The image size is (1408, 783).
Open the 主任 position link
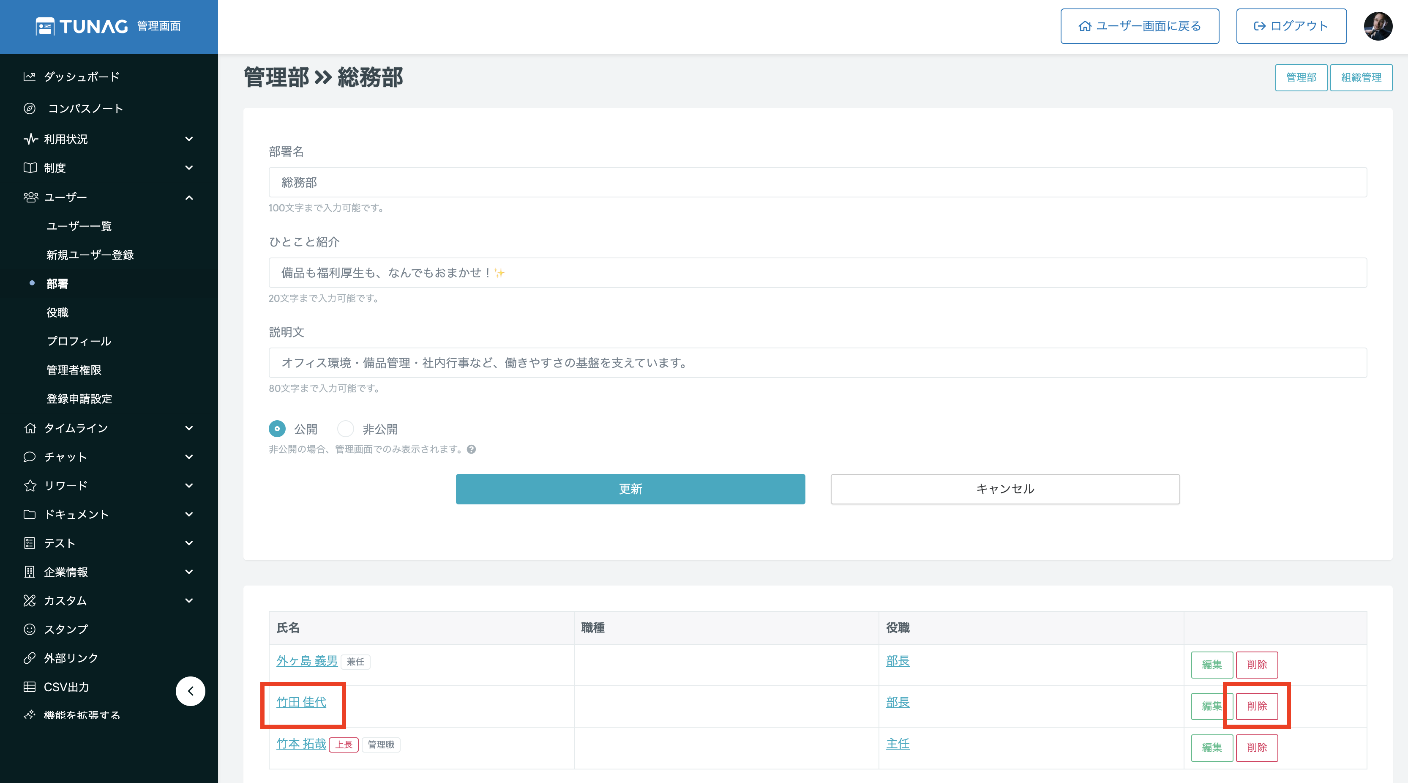898,744
